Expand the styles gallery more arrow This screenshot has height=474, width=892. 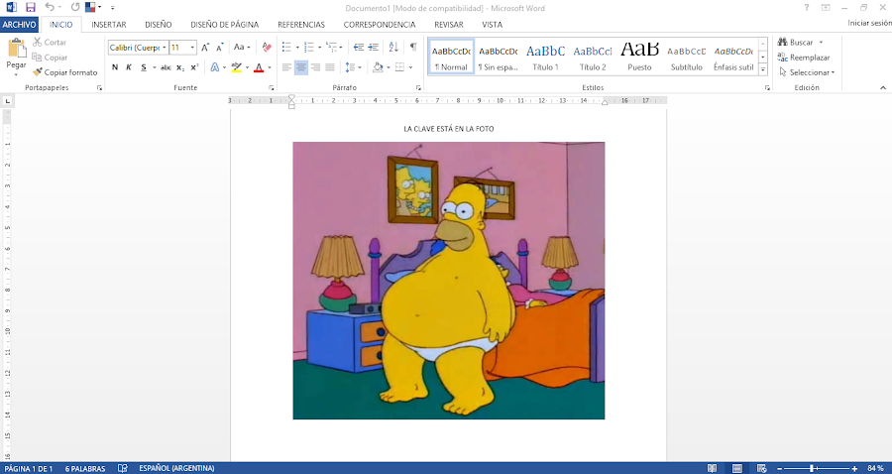[763, 69]
